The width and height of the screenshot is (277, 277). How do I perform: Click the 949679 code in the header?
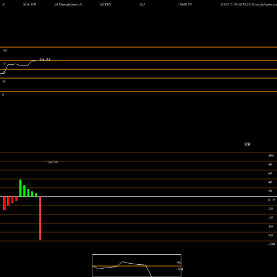click(x=186, y=4)
